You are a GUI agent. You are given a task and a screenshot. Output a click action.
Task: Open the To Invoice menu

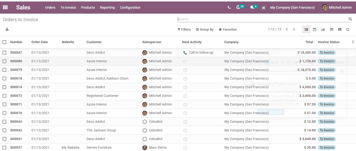pyautogui.click(x=68, y=8)
